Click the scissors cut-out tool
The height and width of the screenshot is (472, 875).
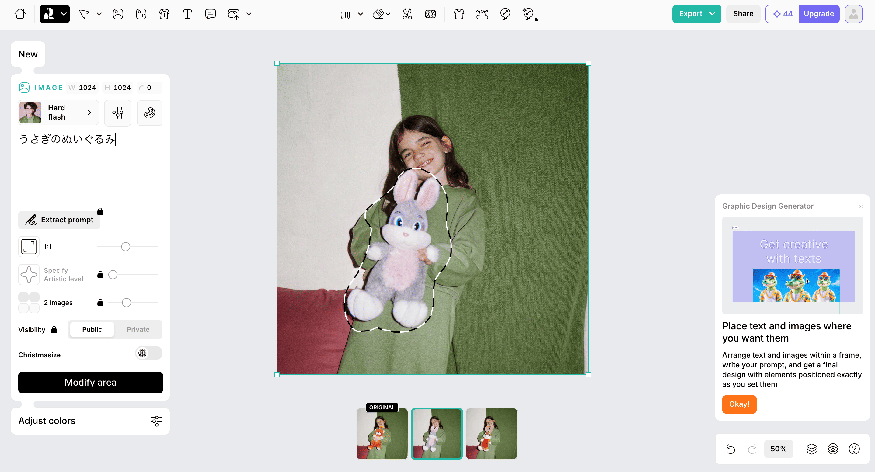[x=407, y=14]
